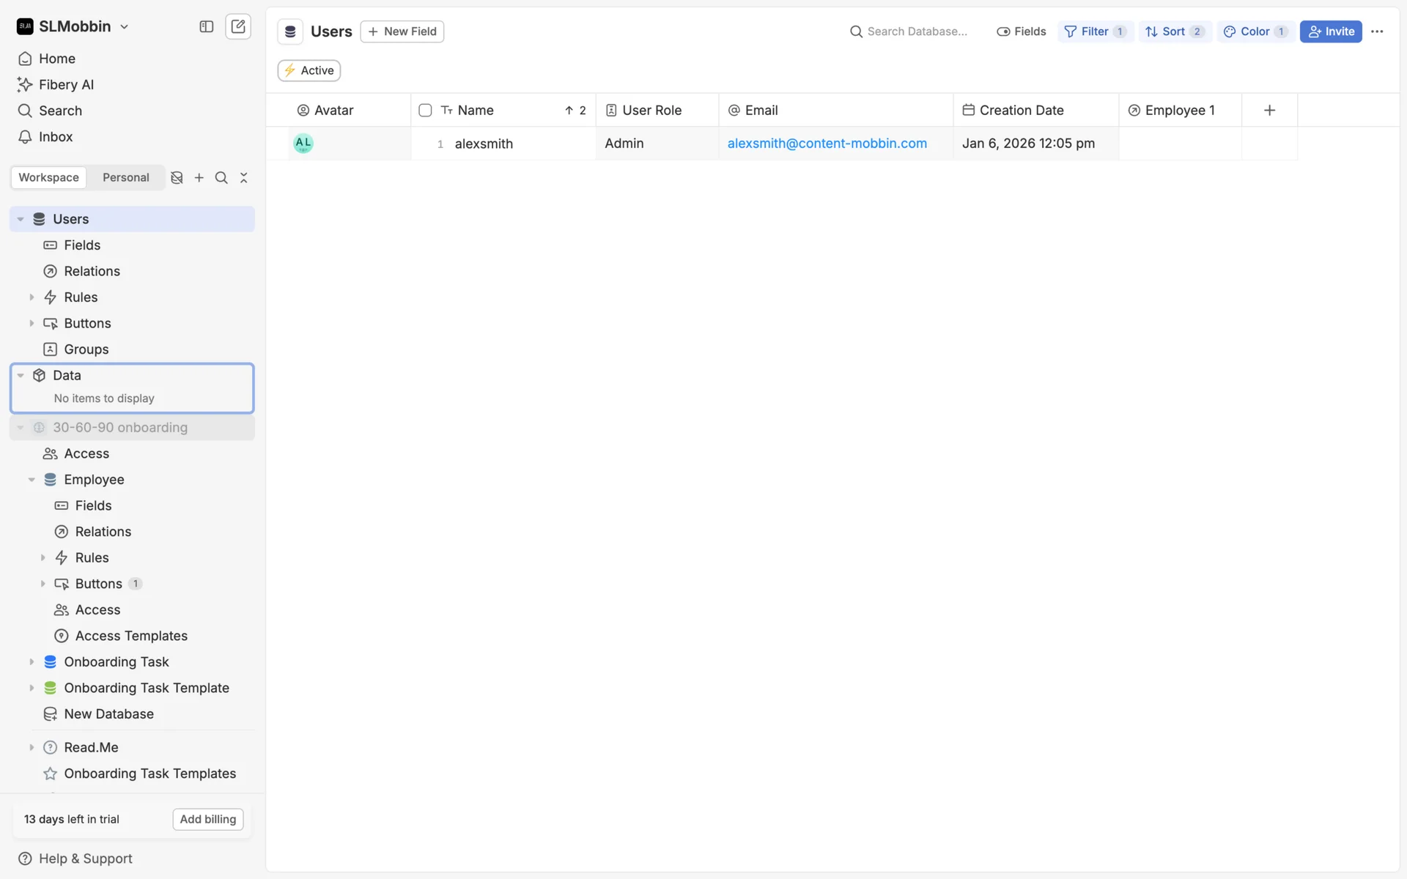
Task: Click the sidebar search magnifier icon
Action: click(221, 177)
